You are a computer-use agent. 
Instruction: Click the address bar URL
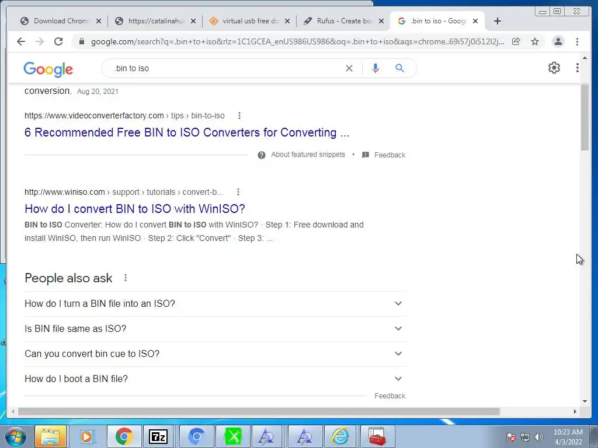297,41
